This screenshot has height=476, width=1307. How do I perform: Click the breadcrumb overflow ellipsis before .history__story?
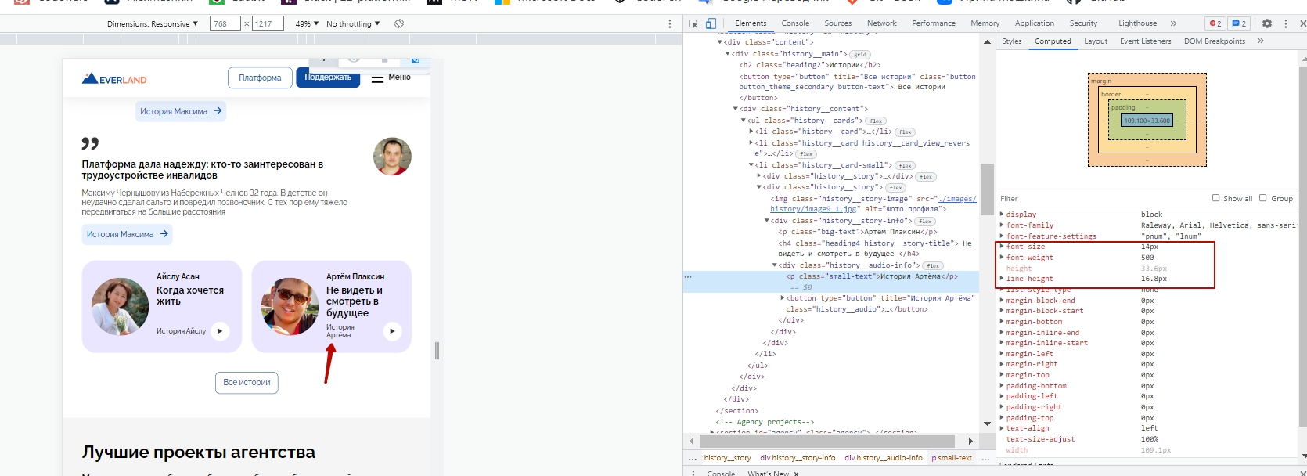(692, 458)
